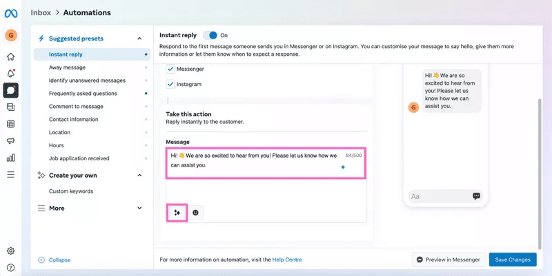Click the vertical scrollbar on the right

[x=540, y=174]
